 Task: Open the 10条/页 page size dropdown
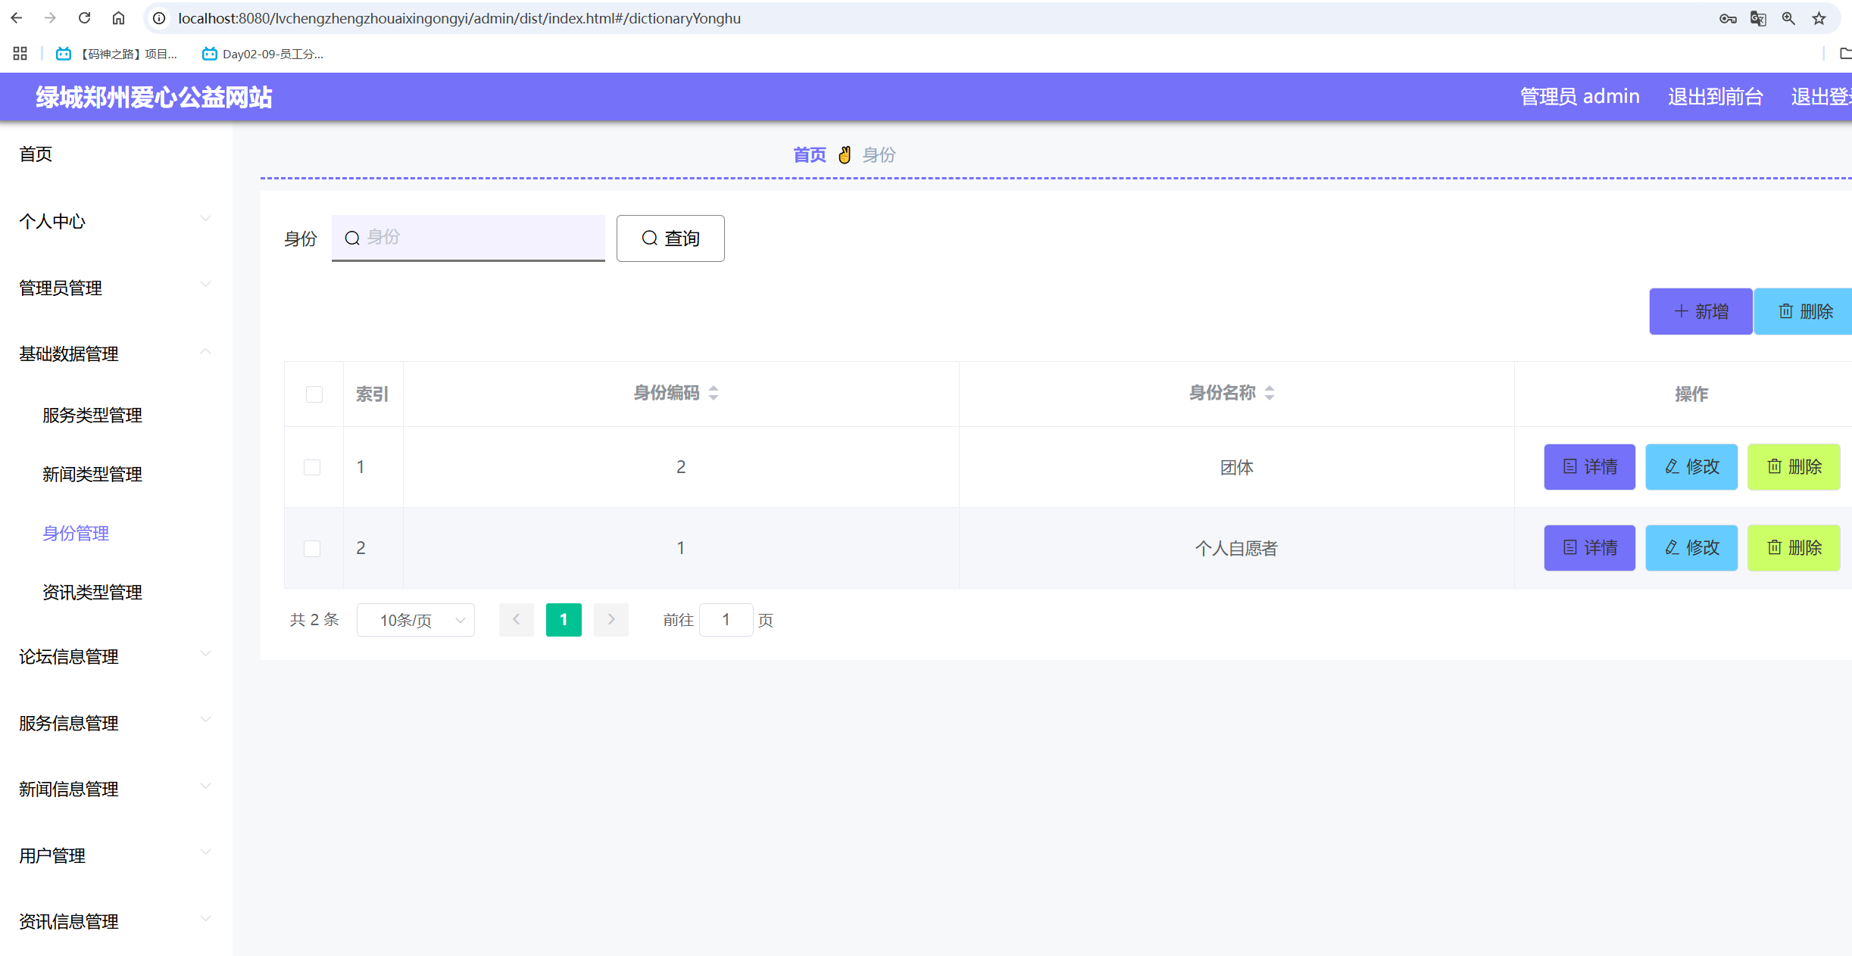click(x=416, y=620)
